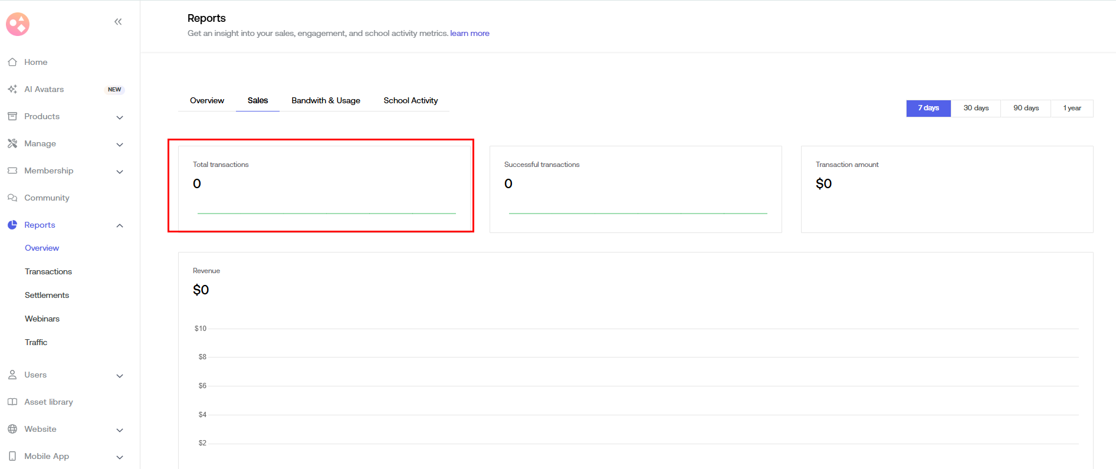
Task: Set time range to 1 year
Action: click(1072, 108)
